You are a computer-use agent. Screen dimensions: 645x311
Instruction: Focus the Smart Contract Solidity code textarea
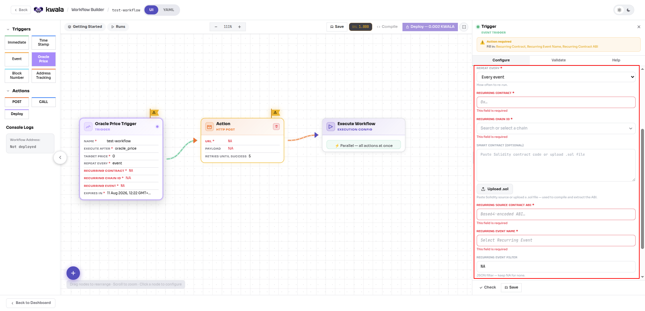(556, 165)
